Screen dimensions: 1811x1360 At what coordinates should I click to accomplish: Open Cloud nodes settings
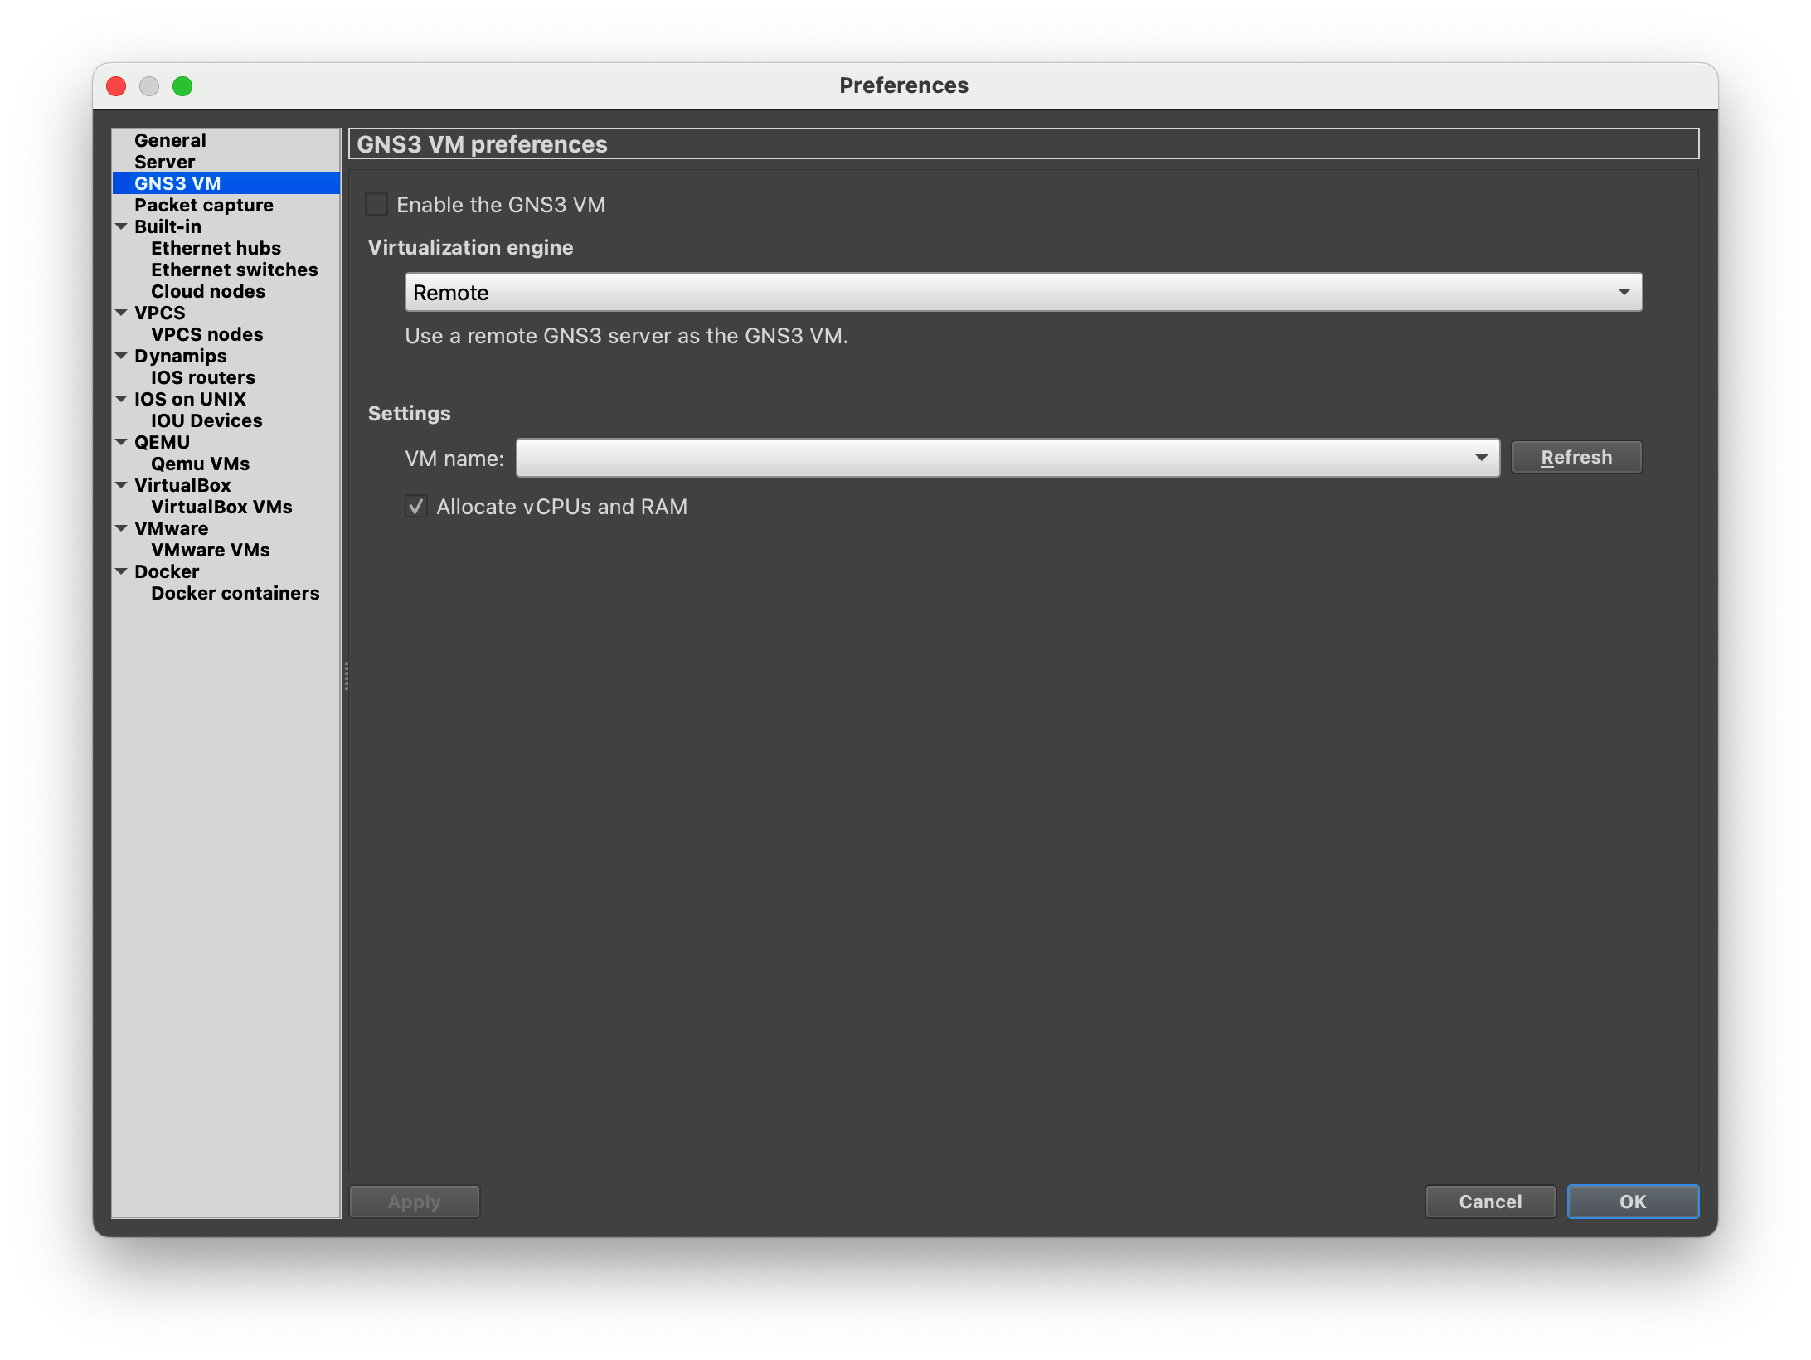coord(208,291)
